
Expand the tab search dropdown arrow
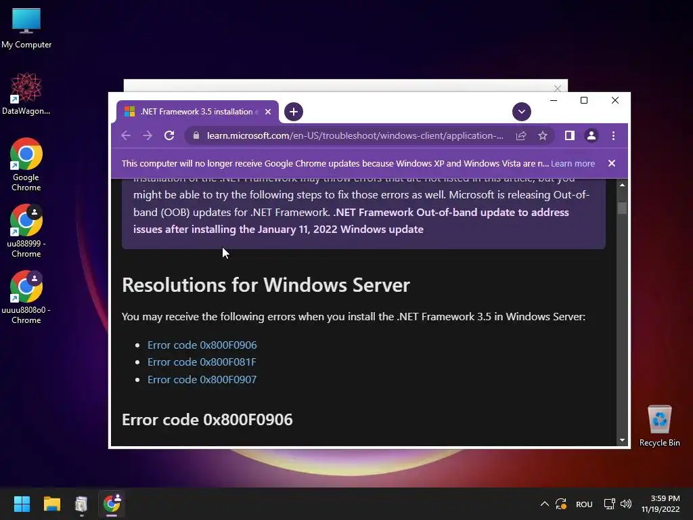point(522,112)
